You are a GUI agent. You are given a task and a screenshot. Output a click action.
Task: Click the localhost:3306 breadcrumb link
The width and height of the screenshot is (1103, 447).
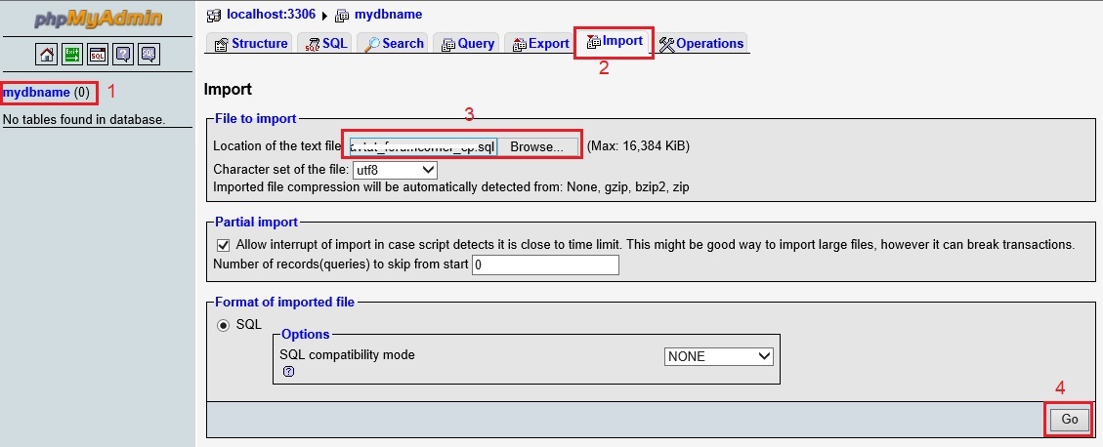click(271, 14)
